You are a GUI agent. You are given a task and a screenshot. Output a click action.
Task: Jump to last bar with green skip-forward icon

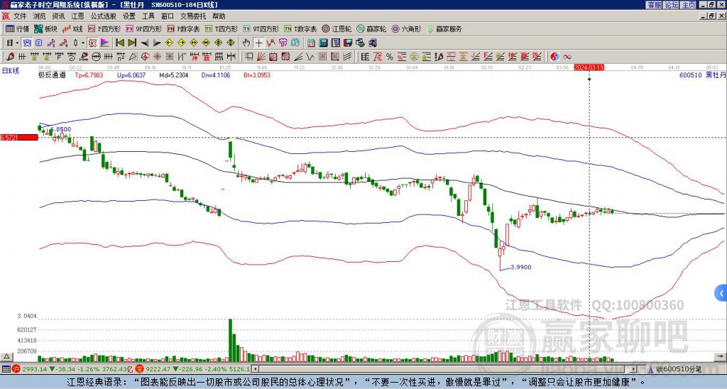pos(132,43)
